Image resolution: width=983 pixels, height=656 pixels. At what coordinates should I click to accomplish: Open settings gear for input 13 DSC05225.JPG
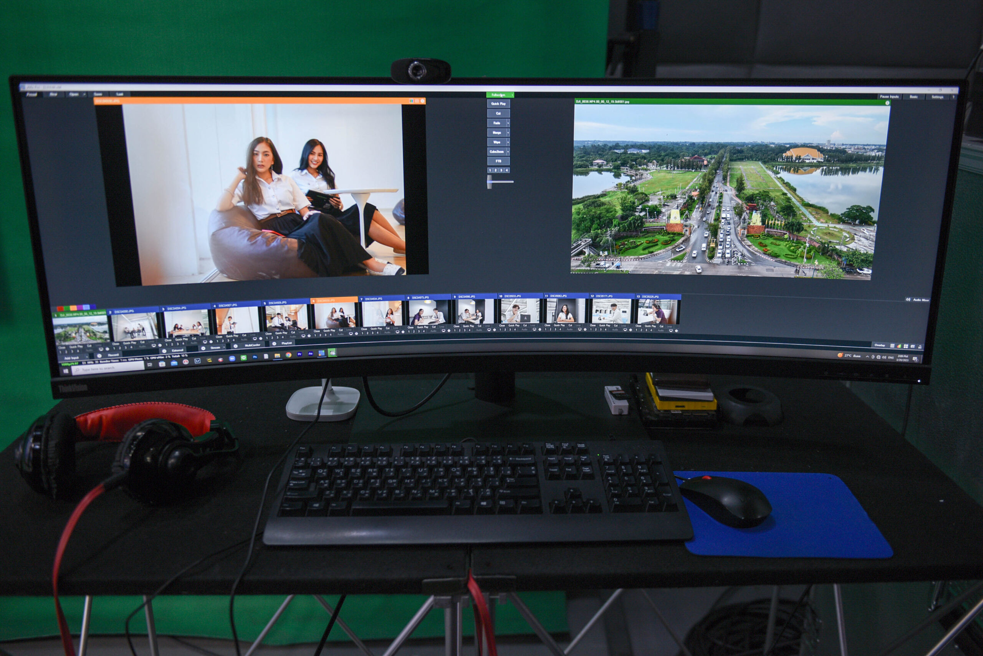click(676, 331)
